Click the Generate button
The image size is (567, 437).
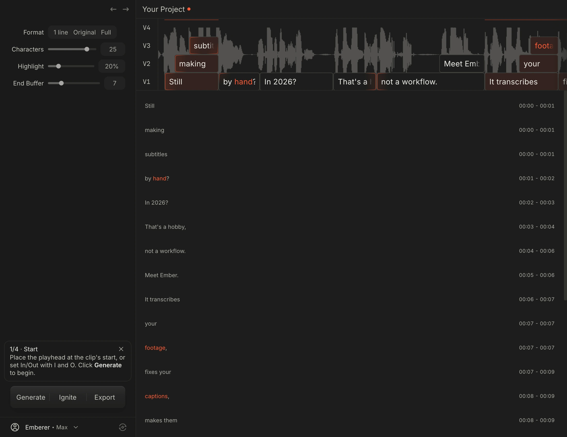pyautogui.click(x=31, y=397)
